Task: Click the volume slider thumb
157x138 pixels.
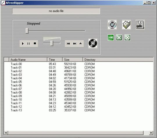Action: [52, 43]
